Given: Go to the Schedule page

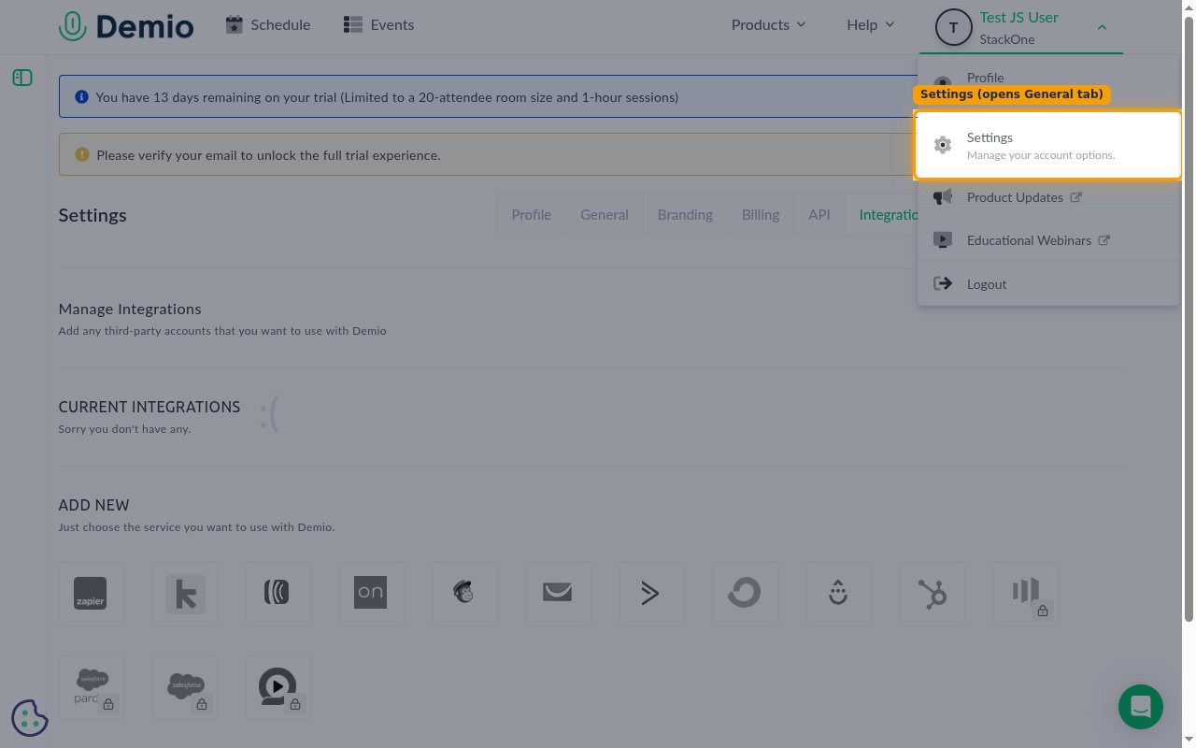Looking at the screenshot, I should pos(268,24).
